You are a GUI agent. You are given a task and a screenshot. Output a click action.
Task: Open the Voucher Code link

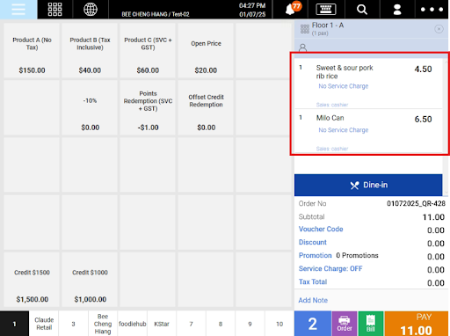coord(321,229)
